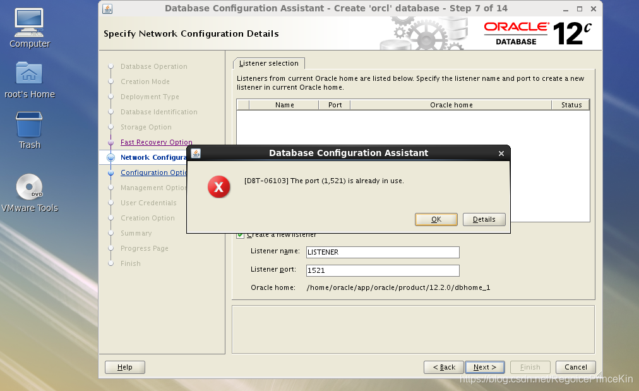Close the error dialog with X button
The image size is (639, 391).
501,153
